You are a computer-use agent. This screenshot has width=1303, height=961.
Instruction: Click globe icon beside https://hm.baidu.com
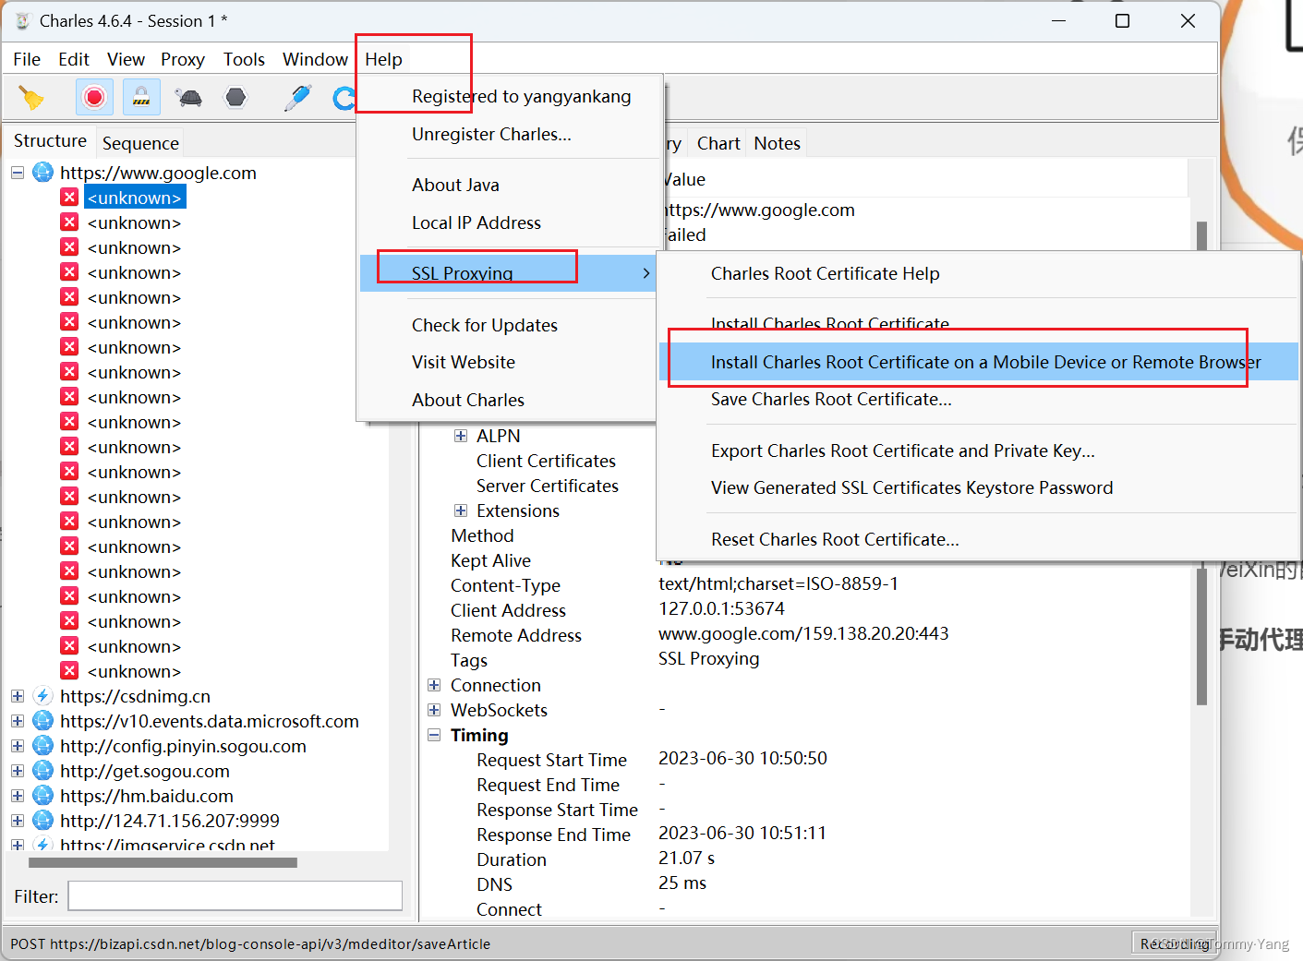[x=43, y=796]
